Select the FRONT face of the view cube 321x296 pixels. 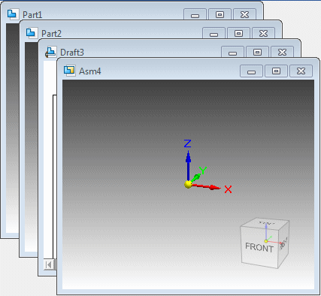[x=259, y=247]
